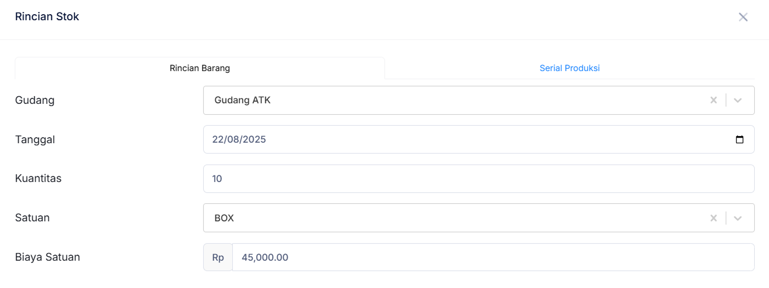Click the Gudang field label
The height and width of the screenshot is (288, 769).
tap(35, 101)
